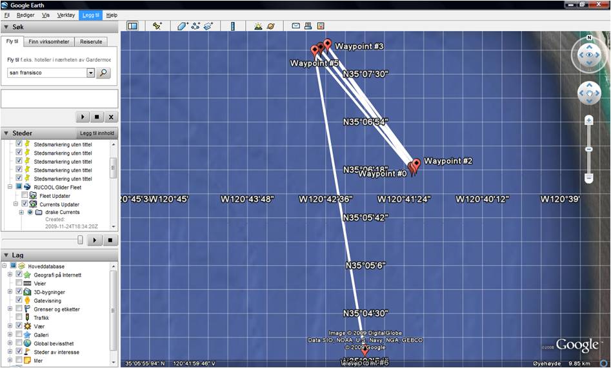Open the Fil menu

(x=7, y=15)
